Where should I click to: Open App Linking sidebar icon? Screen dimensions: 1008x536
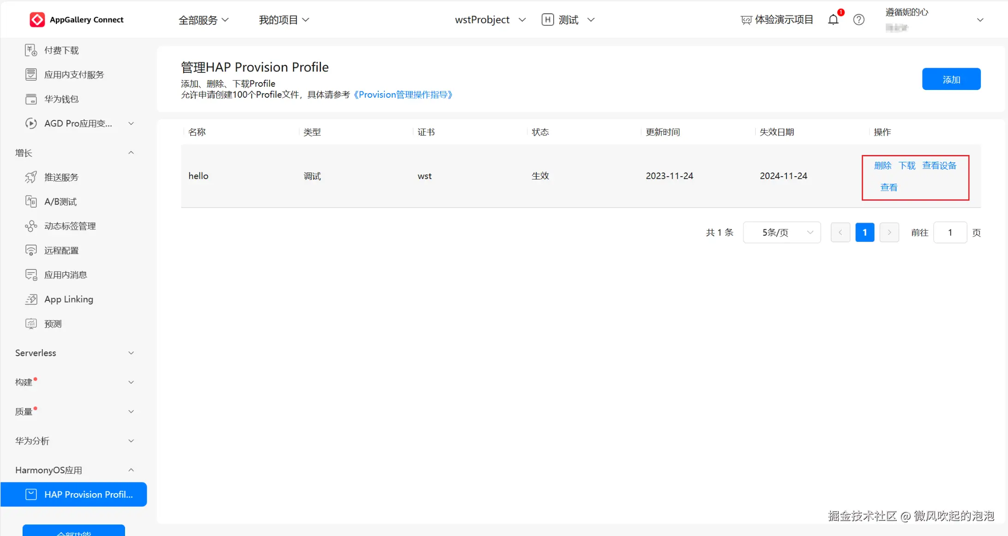(31, 299)
